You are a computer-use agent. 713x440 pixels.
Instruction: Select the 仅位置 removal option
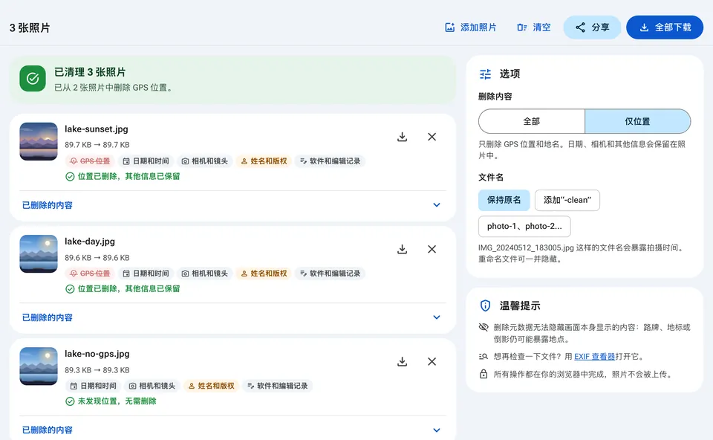tap(637, 121)
